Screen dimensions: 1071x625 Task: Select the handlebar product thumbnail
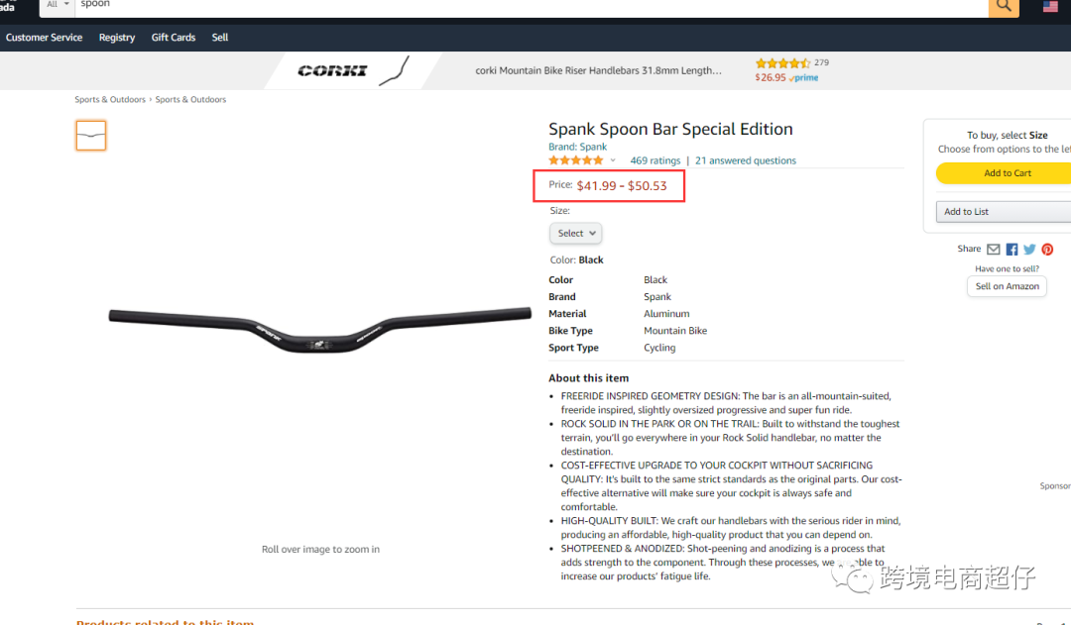(91, 135)
